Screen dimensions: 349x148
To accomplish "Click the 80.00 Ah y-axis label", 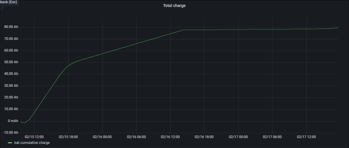I will point(11,27).
